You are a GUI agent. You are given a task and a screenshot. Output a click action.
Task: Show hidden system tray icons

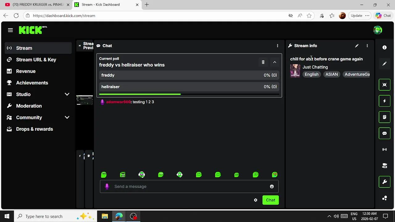coord(329,216)
